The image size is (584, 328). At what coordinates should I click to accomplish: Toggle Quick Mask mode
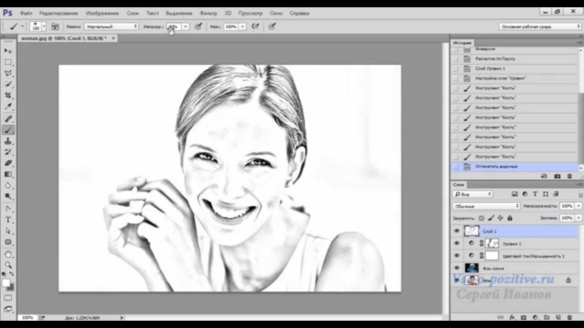tap(8, 298)
